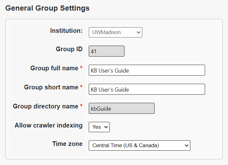
Task: Click the General Group Settings heading
Action: [x=47, y=8]
